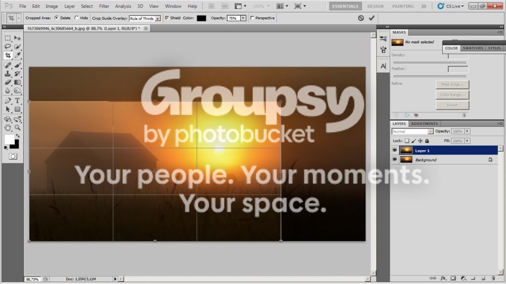Image resolution: width=506 pixels, height=284 pixels.
Task: Select the Gradient tool
Action: (17, 82)
